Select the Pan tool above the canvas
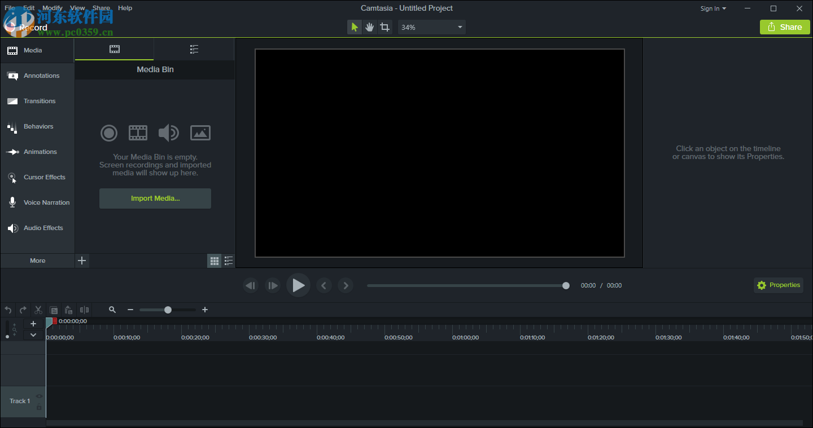The height and width of the screenshot is (428, 813). 369,27
